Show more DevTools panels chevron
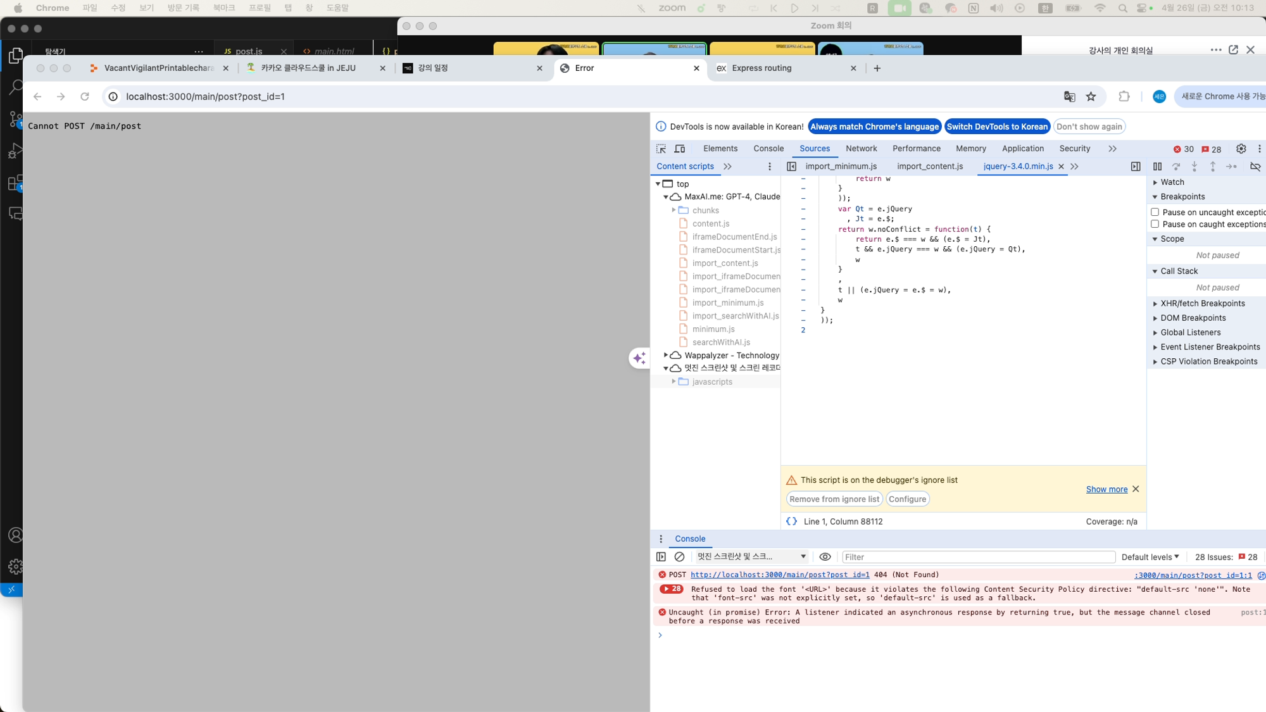Image resolution: width=1266 pixels, height=712 pixels. 1112,149
